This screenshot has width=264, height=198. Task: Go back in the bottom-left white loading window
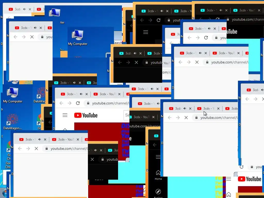[x=20, y=148]
